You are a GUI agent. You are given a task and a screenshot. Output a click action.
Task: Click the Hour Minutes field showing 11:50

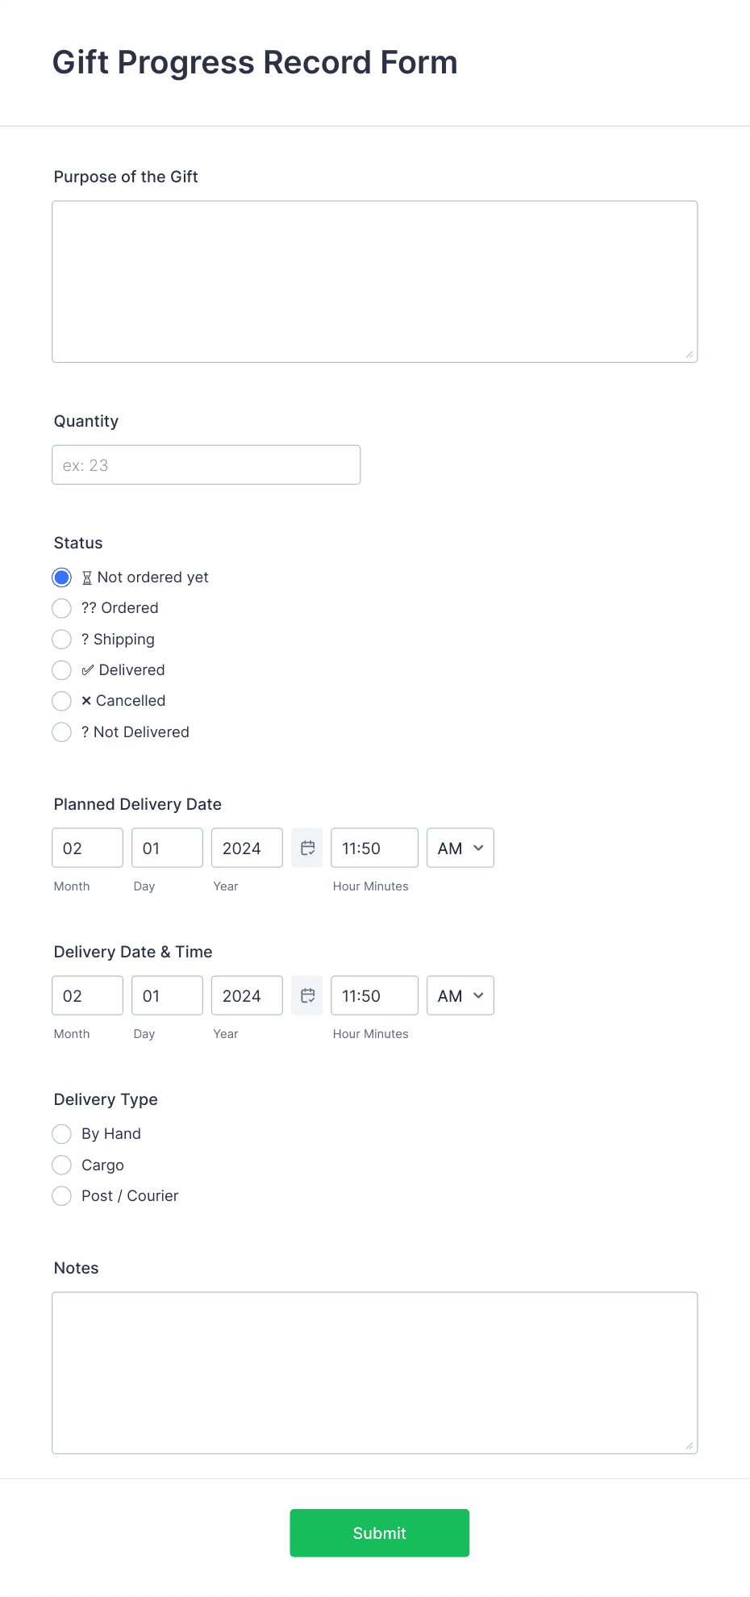click(374, 848)
